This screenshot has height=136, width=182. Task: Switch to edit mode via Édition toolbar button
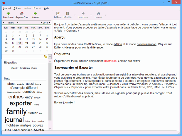click(58, 15)
